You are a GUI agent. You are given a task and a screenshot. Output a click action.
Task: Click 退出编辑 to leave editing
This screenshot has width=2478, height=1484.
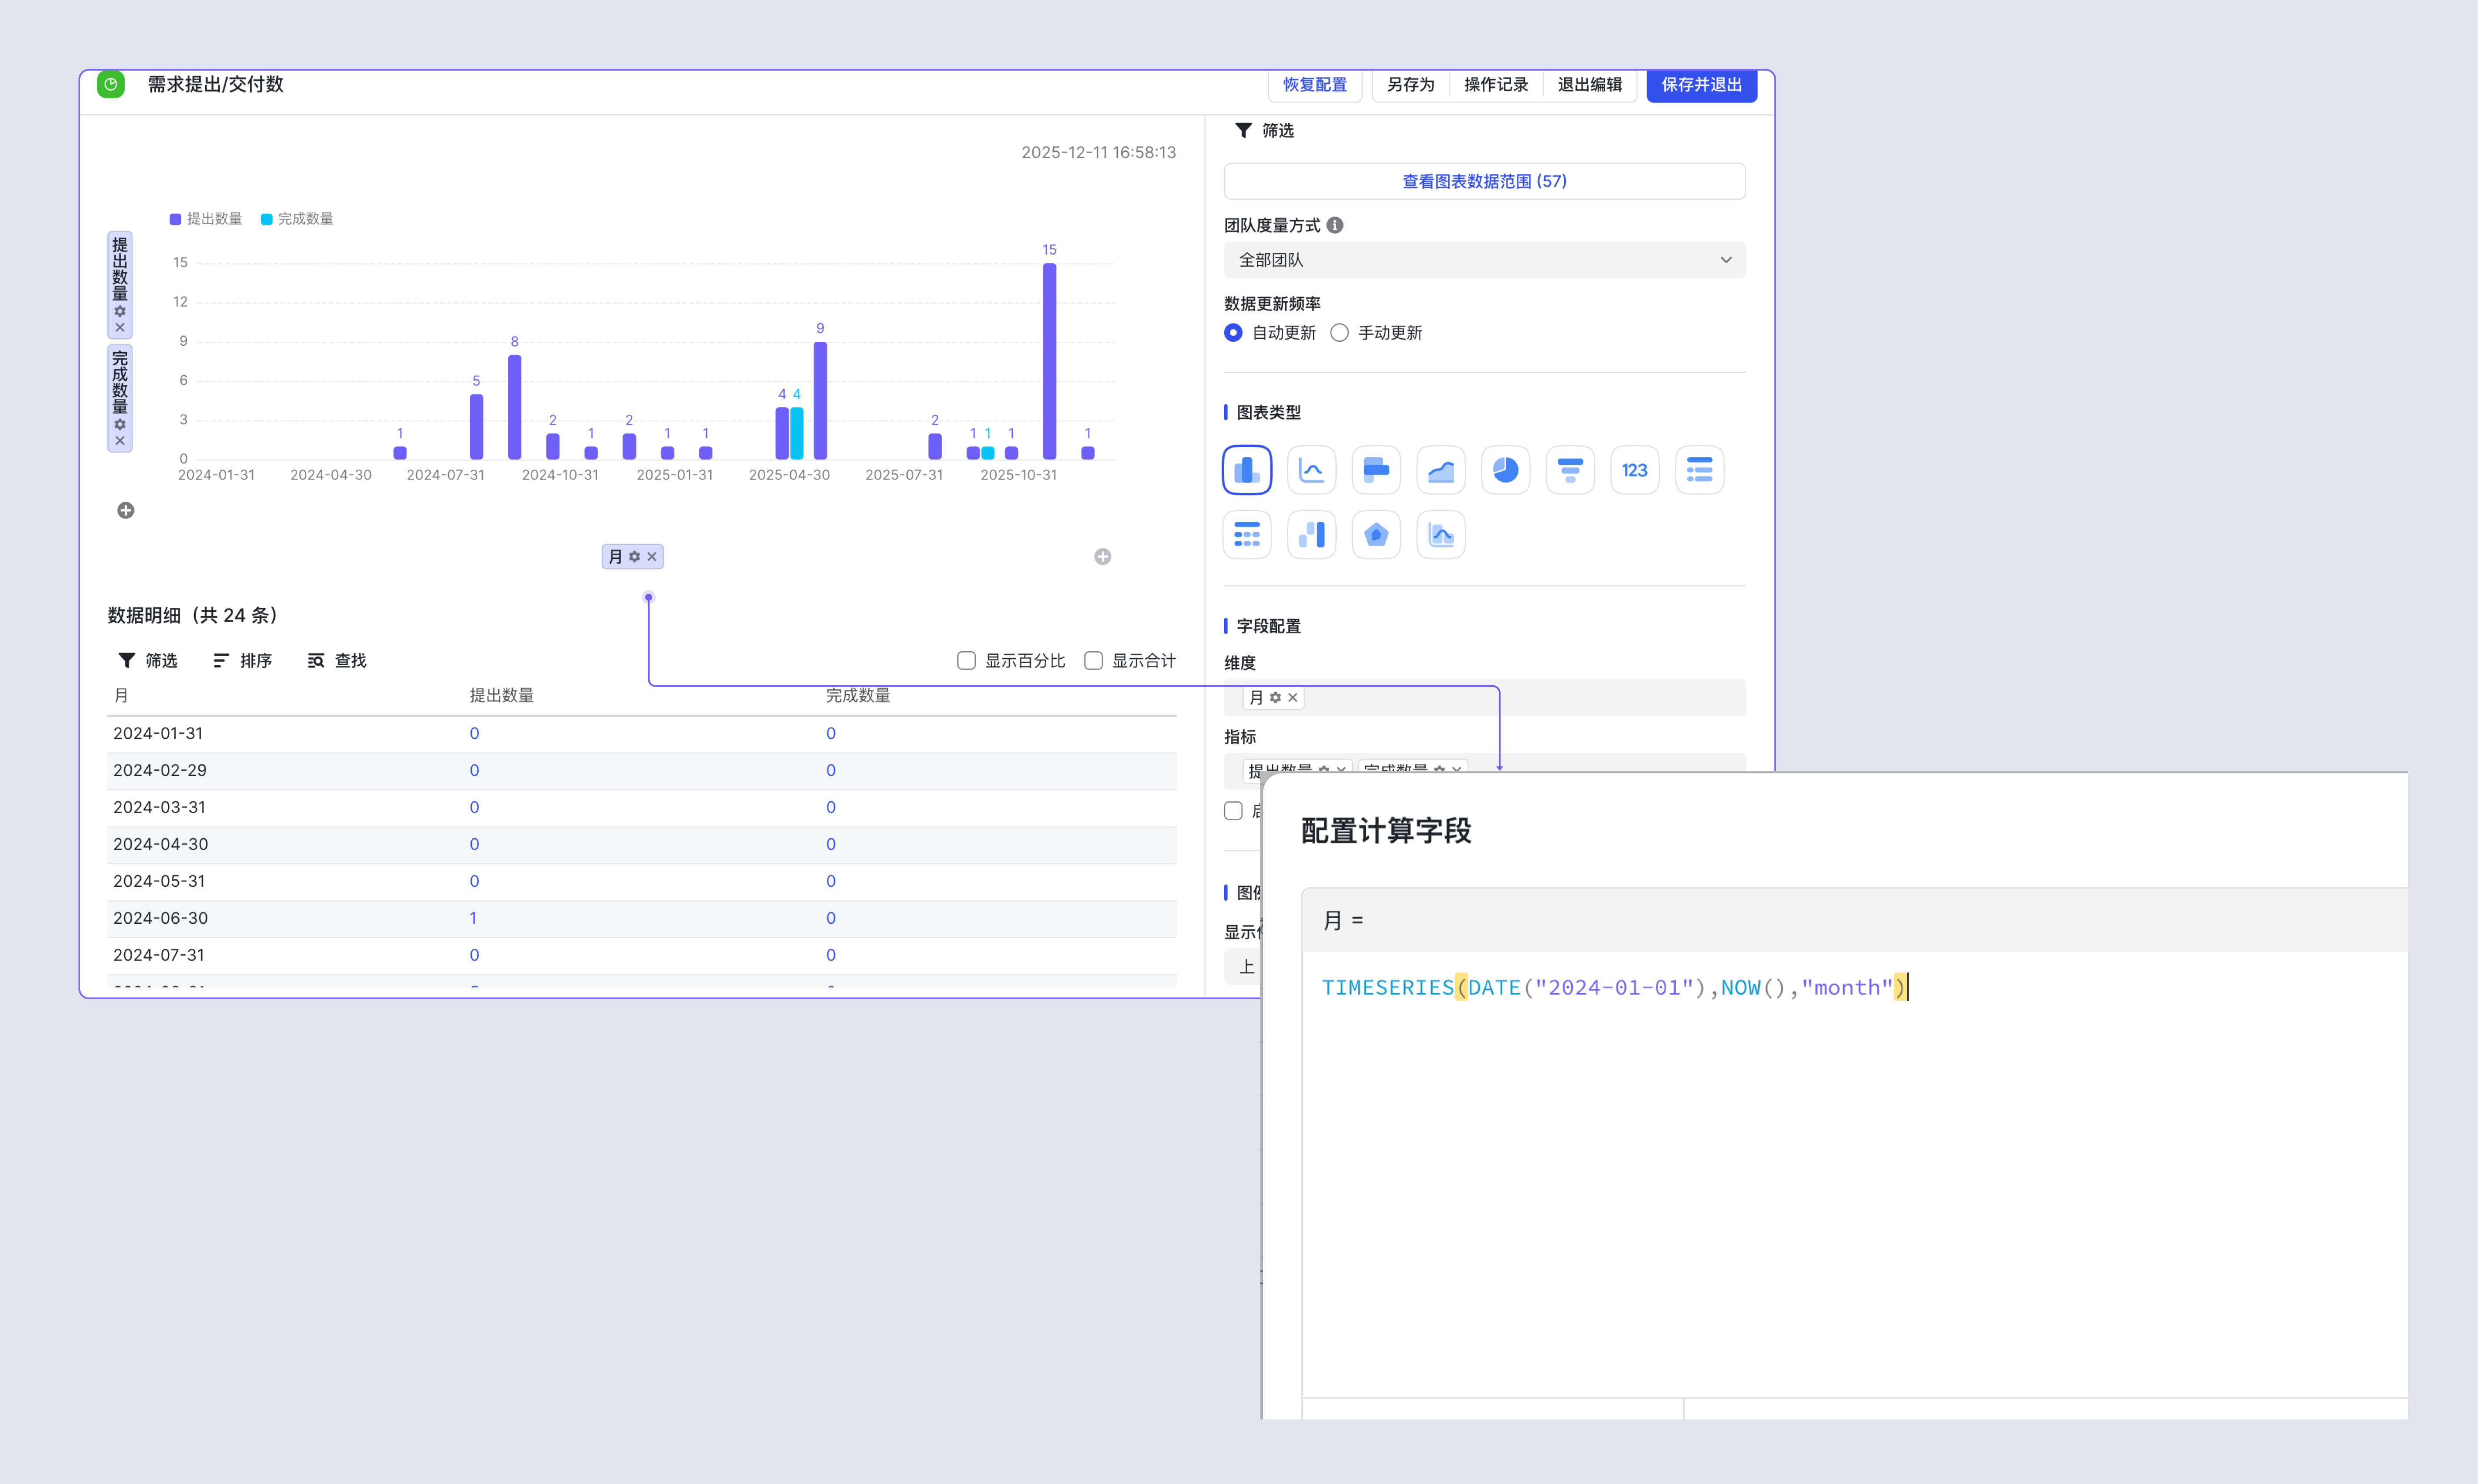pyautogui.click(x=1589, y=85)
